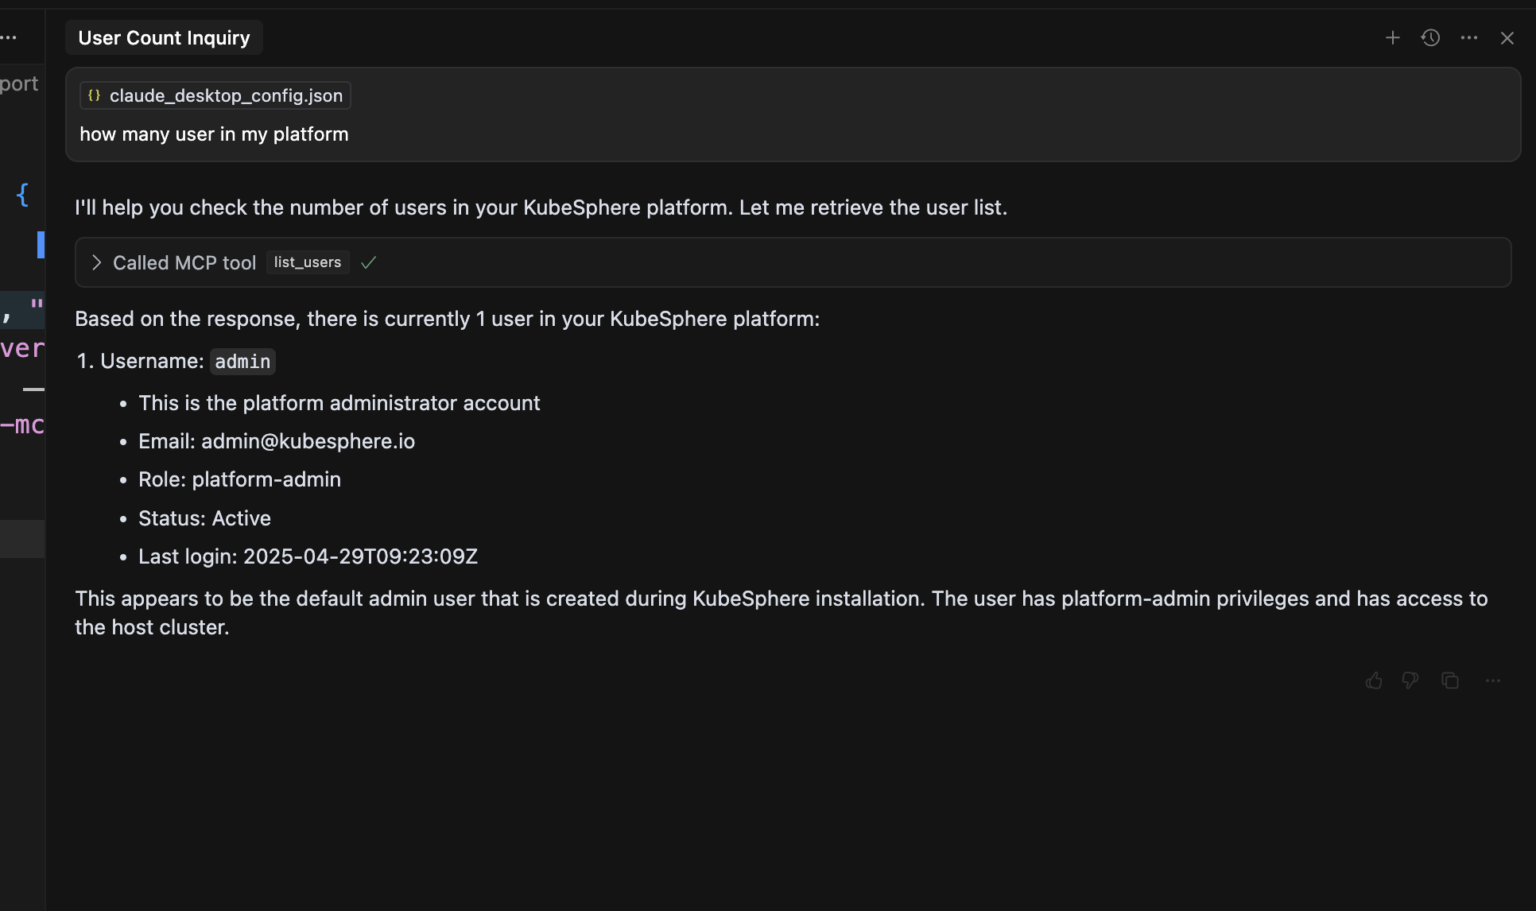Click the JSON braces file icon
Viewport: 1536px width, 911px height.
point(94,95)
